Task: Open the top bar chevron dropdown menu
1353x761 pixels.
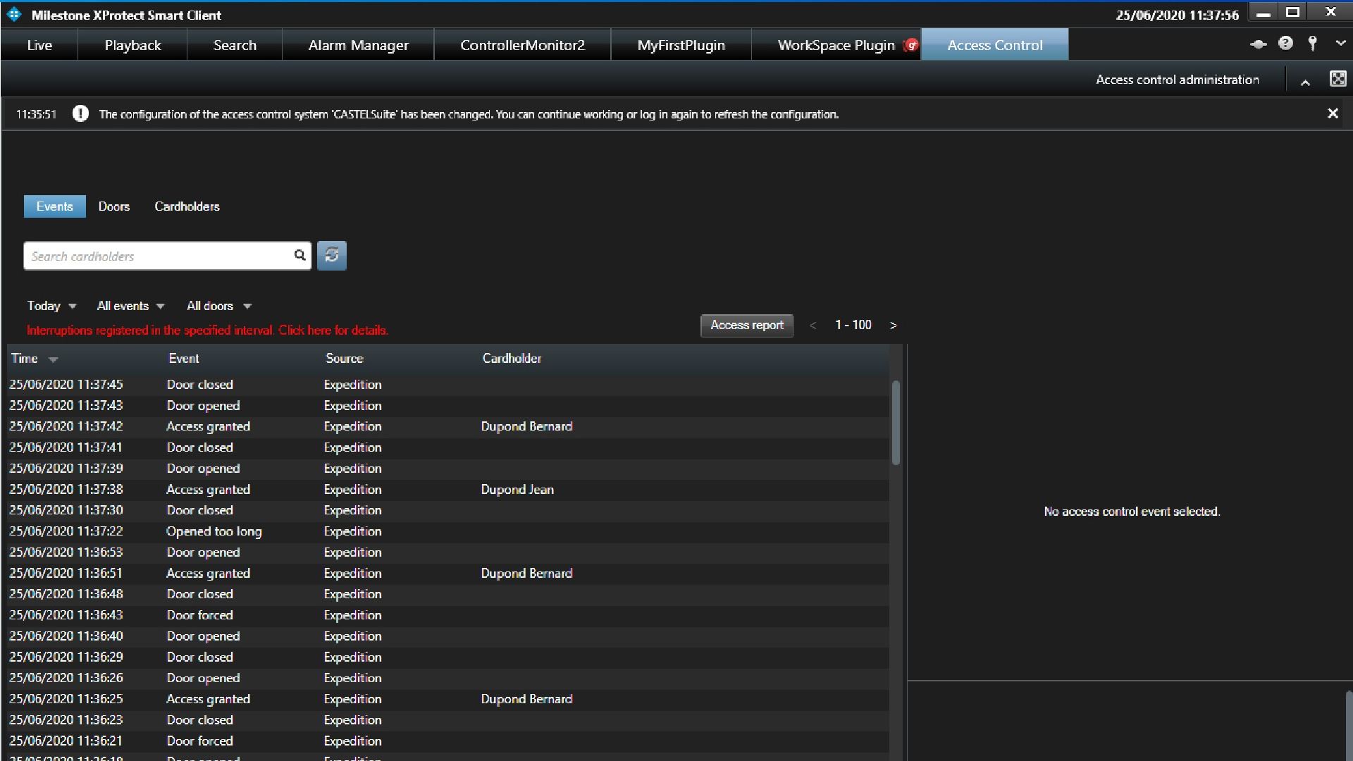Action: click(1340, 44)
